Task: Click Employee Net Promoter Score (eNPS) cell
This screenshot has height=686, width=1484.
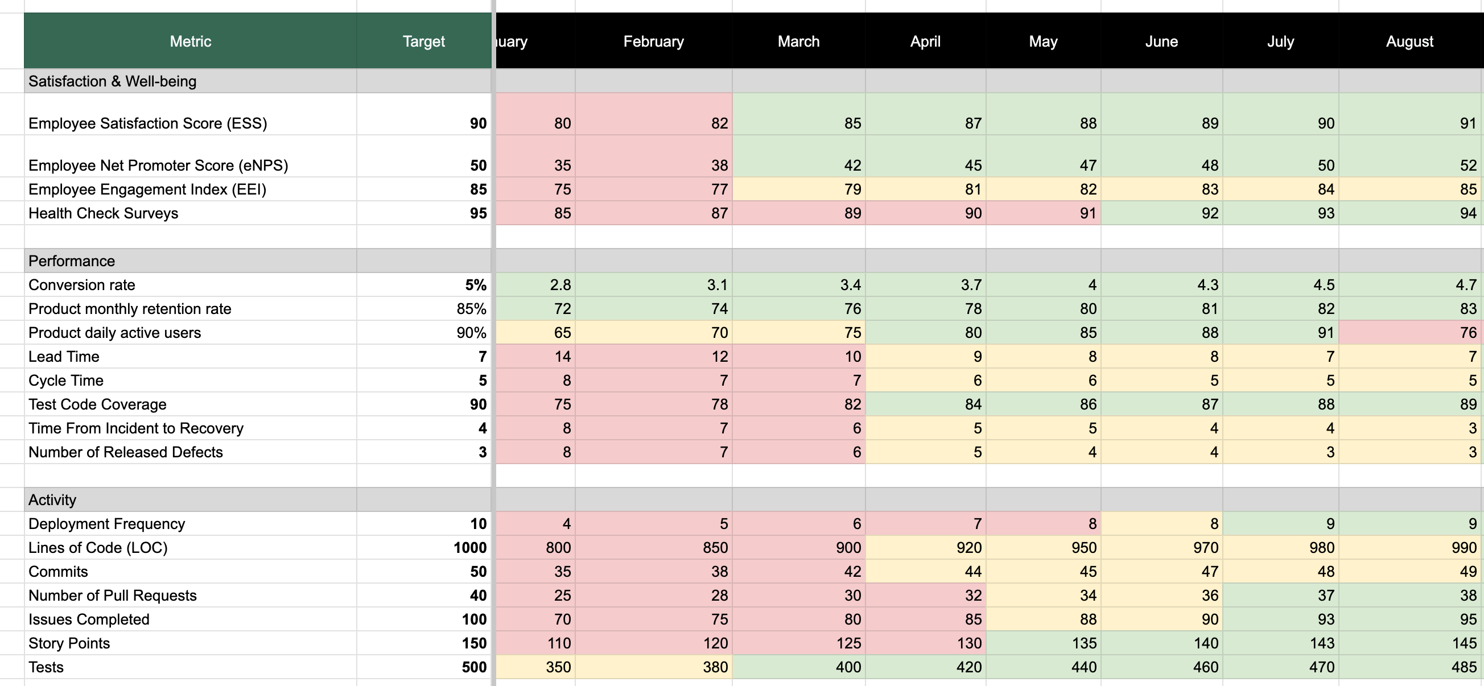Action: [x=190, y=156]
